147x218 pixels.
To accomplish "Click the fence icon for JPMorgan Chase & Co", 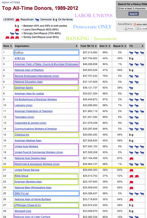I will [131, 205].
